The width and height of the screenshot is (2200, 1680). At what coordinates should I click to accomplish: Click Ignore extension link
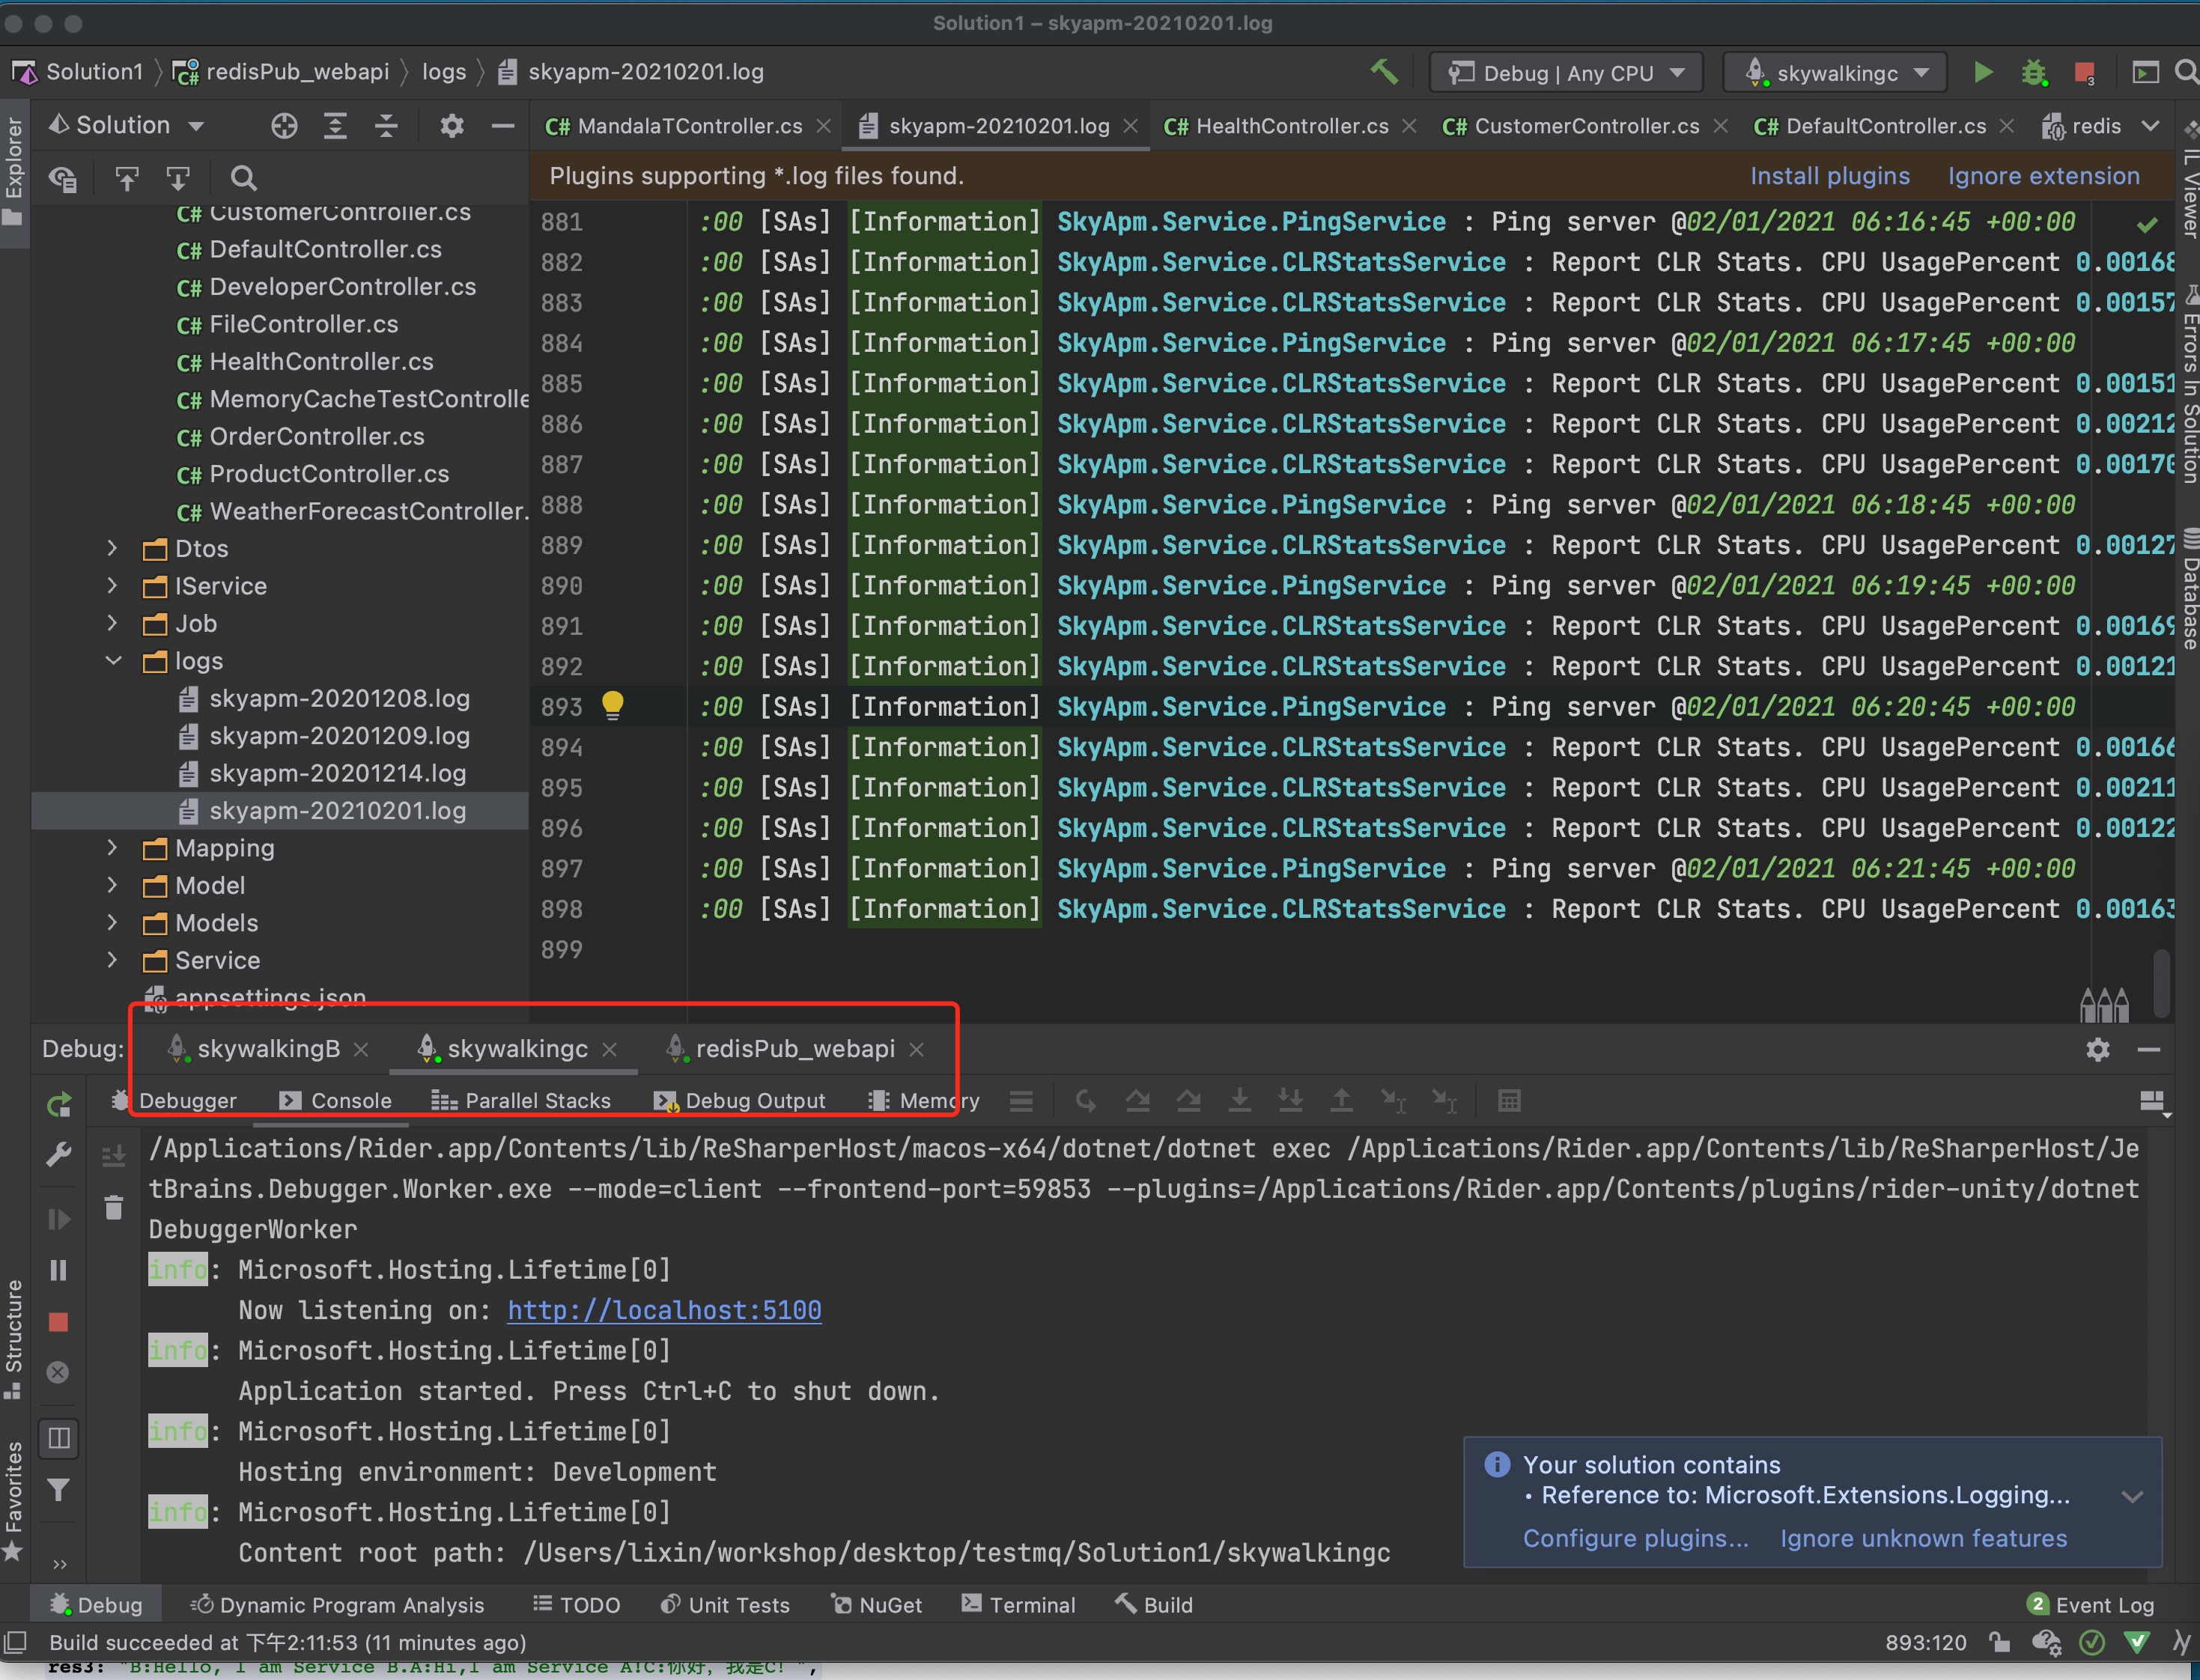[2044, 176]
